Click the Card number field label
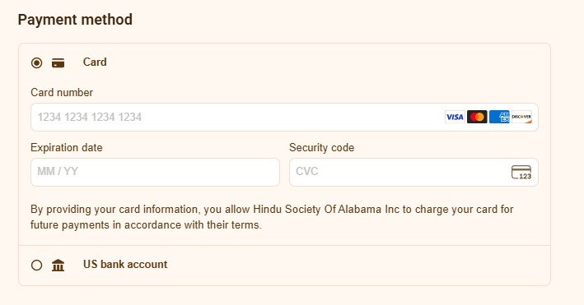The width and height of the screenshot is (584, 305). point(62,93)
